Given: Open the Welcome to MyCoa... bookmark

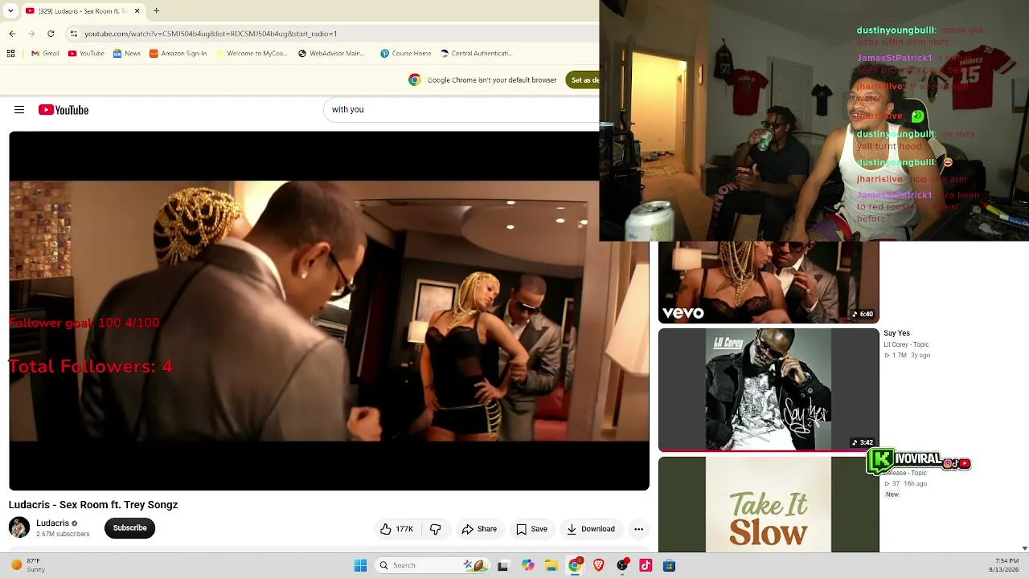Looking at the screenshot, I should point(251,54).
